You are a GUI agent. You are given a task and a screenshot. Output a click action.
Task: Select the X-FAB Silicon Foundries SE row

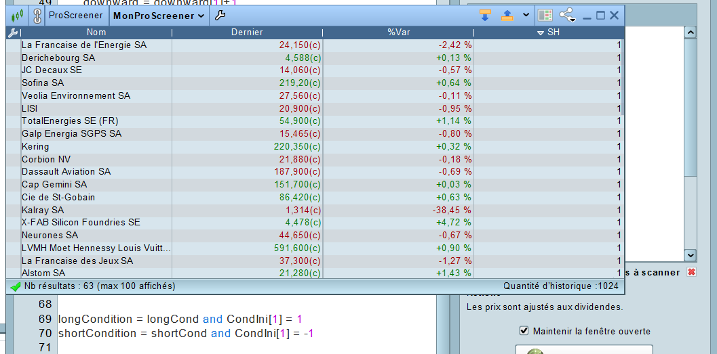point(313,222)
